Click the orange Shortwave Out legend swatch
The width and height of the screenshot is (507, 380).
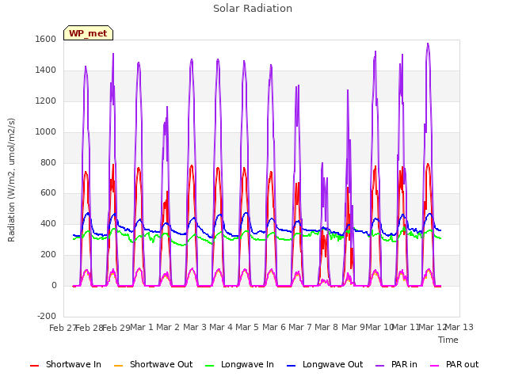(119, 366)
